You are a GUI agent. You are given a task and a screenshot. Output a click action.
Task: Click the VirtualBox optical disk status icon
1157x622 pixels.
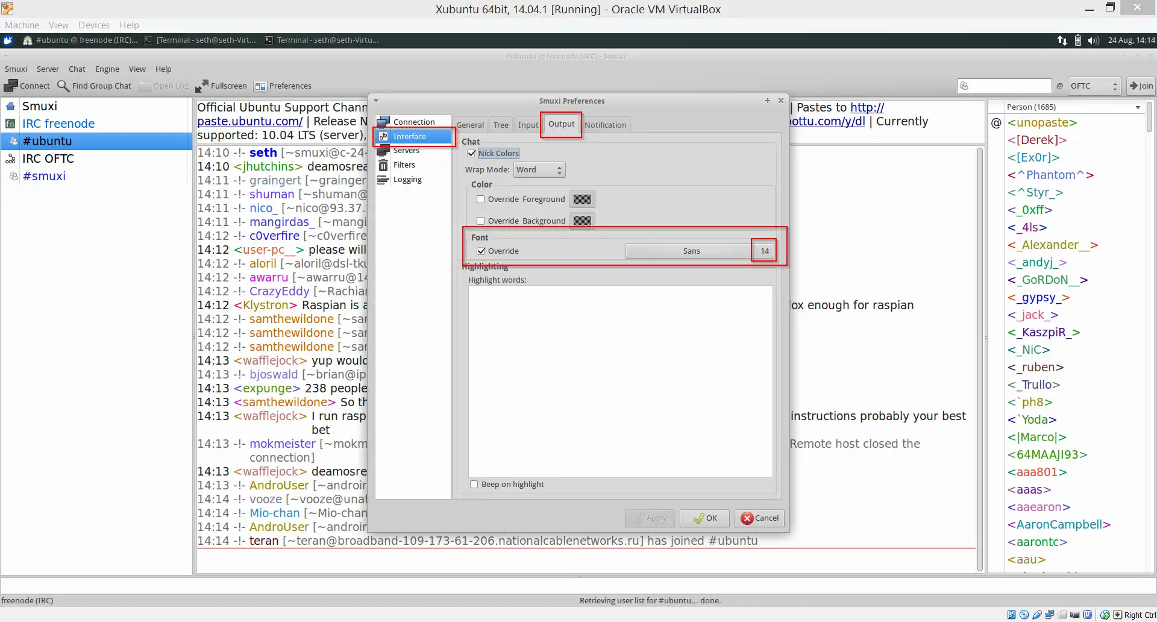coord(1024,615)
